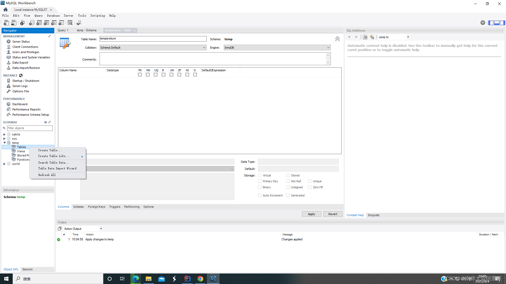Select the Create New View toolbar icon
Viewport: 506px width, 284px height.
46,23
